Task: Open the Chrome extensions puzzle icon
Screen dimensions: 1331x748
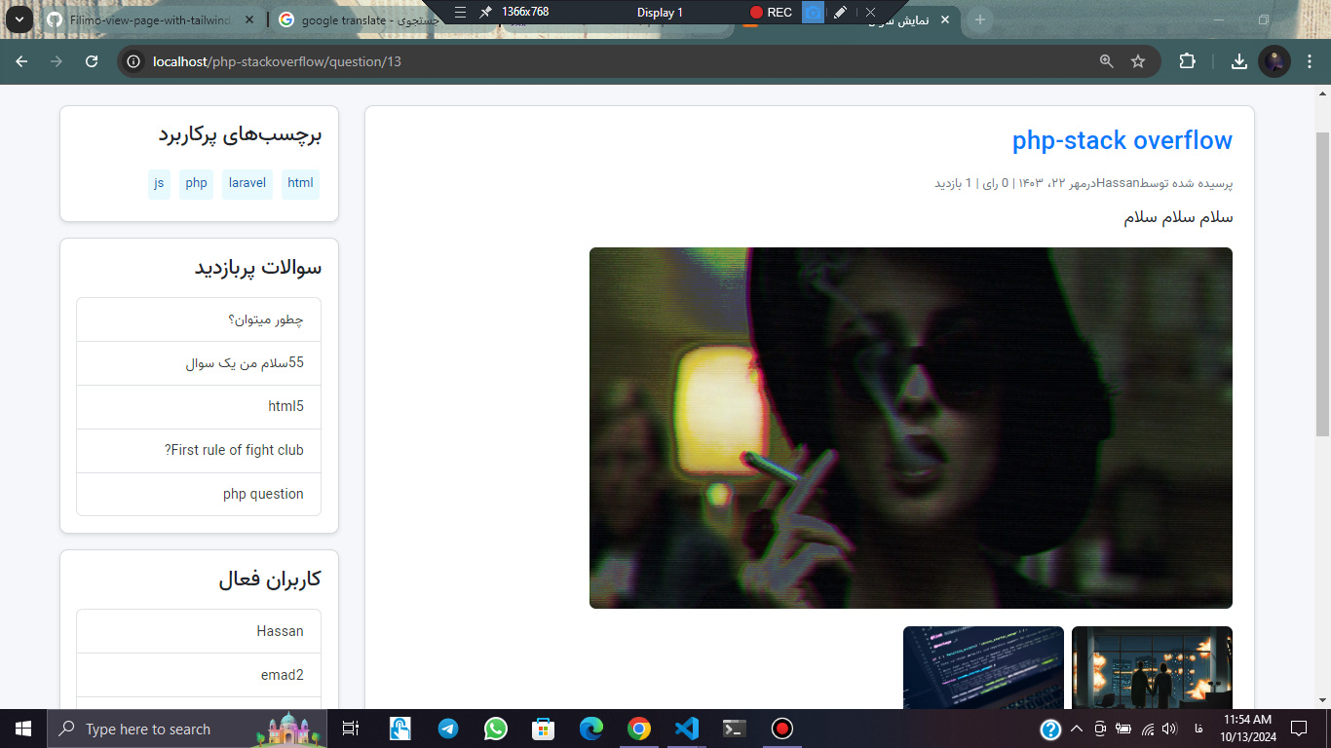Action: [x=1187, y=61]
